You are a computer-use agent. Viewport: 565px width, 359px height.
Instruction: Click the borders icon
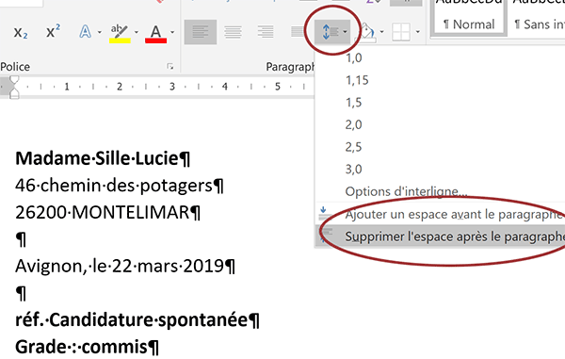401,32
